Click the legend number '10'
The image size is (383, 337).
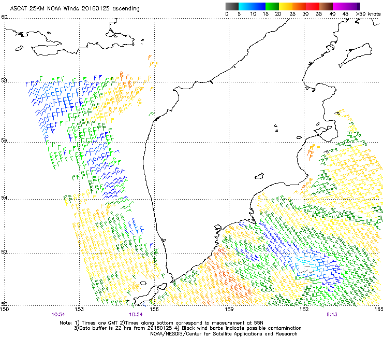click(253, 14)
